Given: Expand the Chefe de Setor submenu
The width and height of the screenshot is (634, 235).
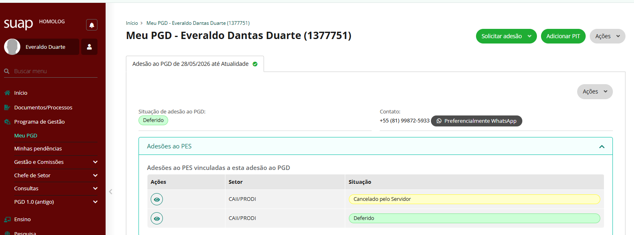Looking at the screenshot, I should (x=56, y=175).
